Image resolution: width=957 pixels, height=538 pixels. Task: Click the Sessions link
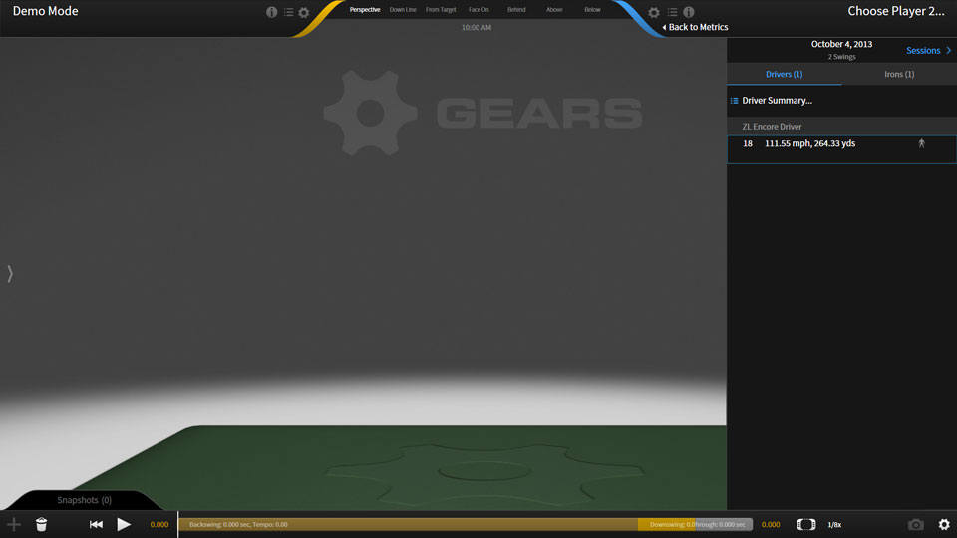point(923,51)
